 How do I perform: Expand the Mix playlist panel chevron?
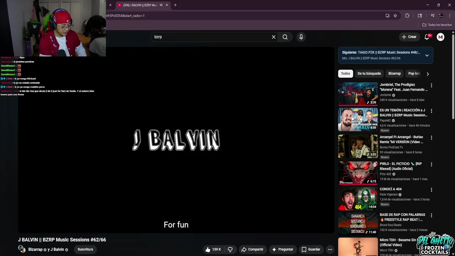coord(427,55)
